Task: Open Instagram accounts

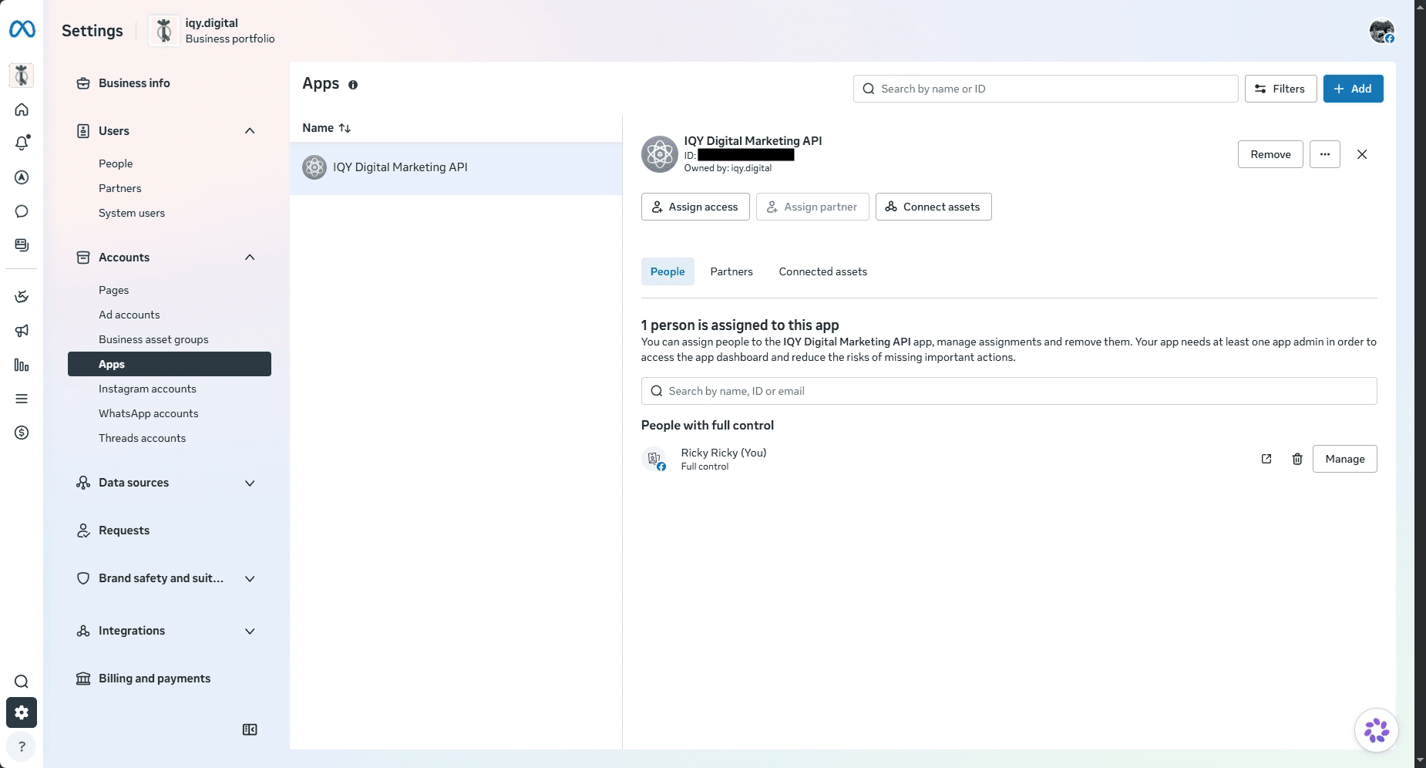Action: (147, 389)
